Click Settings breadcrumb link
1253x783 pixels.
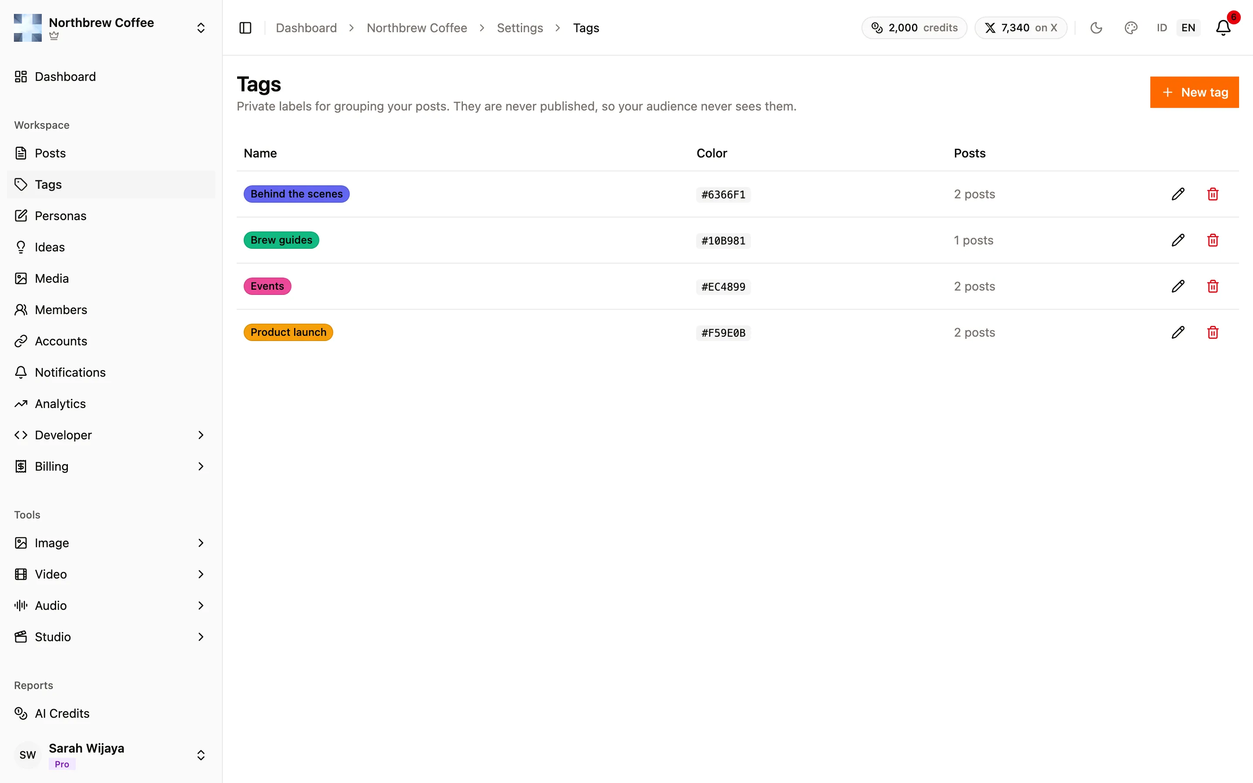pos(520,28)
